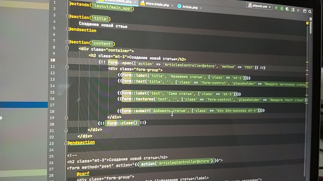Click fold end marker on line 19

point(66,117)
